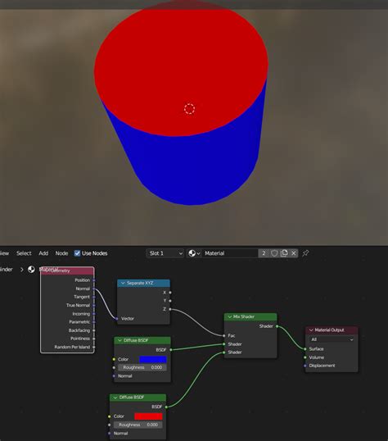The image size is (388, 441).
Task: Collapse the Mix Shader node
Action: click(230, 316)
